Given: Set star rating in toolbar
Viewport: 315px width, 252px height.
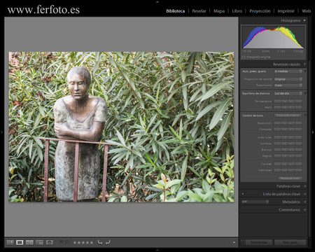Looking at the screenshot, I should coord(83,243).
